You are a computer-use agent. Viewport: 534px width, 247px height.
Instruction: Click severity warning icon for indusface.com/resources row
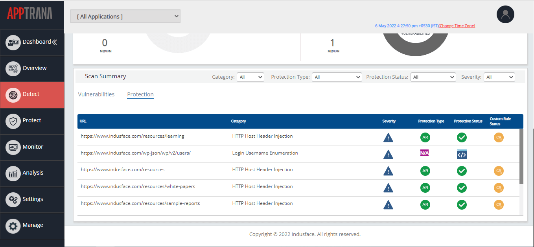pyautogui.click(x=388, y=171)
